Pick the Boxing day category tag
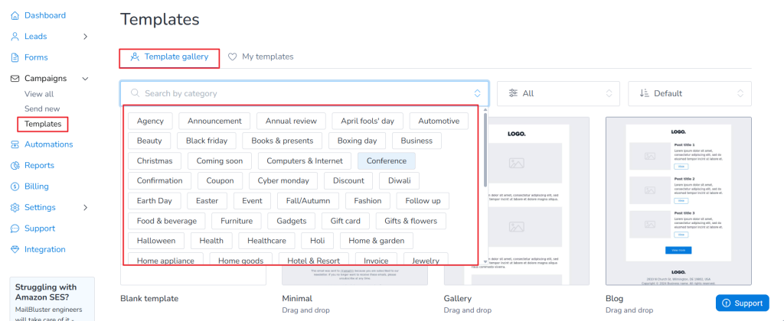This screenshot has height=321, width=784. coord(357,141)
